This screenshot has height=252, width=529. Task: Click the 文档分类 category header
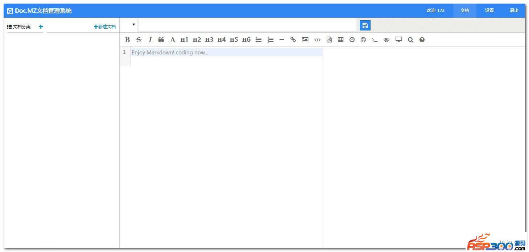[19, 27]
